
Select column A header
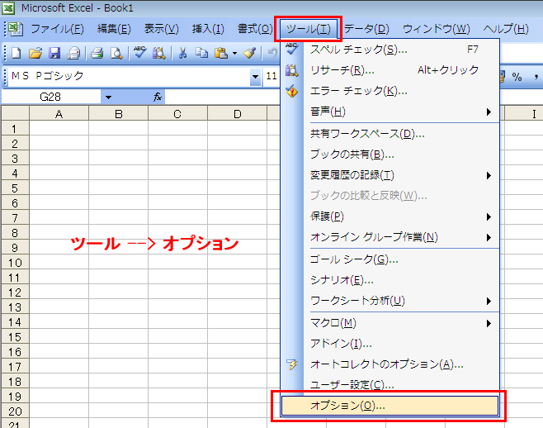(59, 114)
